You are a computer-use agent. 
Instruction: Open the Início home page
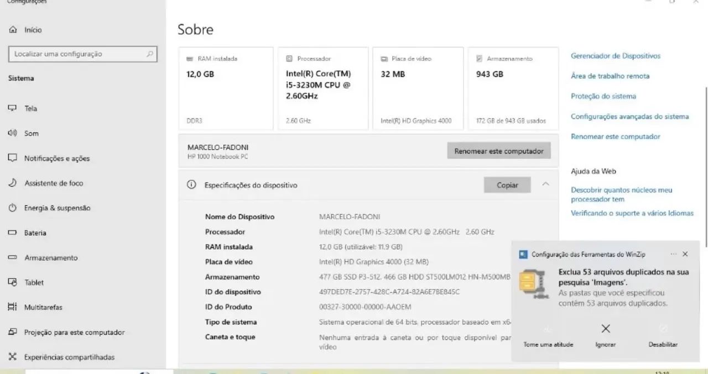(25, 30)
